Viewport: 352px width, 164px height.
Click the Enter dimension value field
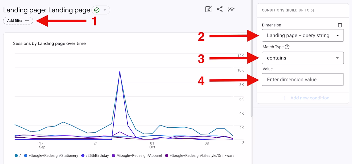(303, 80)
